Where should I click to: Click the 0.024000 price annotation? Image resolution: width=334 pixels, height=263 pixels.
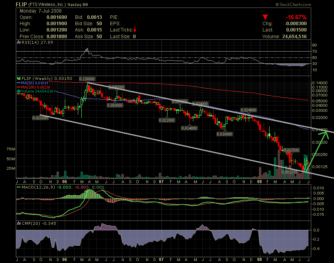(x=249, y=110)
